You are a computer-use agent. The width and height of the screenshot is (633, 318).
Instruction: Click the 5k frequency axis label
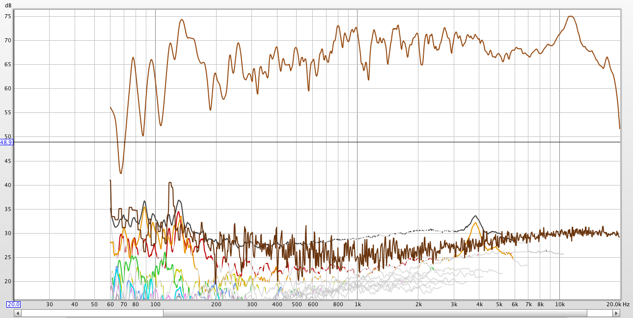point(499,304)
